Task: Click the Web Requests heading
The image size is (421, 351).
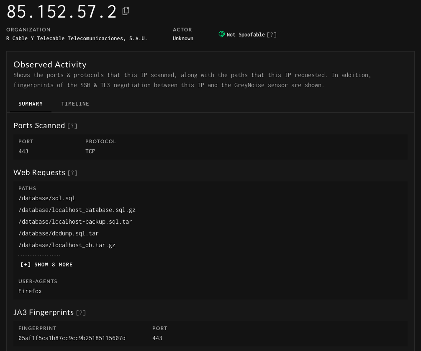Action: coord(39,172)
